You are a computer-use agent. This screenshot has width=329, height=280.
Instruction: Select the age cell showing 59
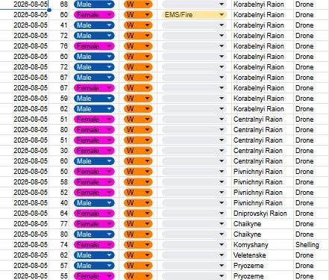[59, 99]
